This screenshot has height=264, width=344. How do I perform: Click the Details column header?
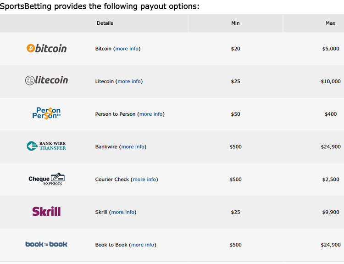point(105,23)
